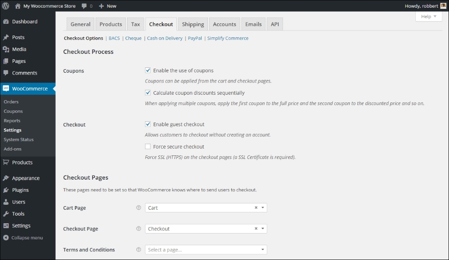
Task: Open the Products settings tab
Action: pyautogui.click(x=110, y=24)
